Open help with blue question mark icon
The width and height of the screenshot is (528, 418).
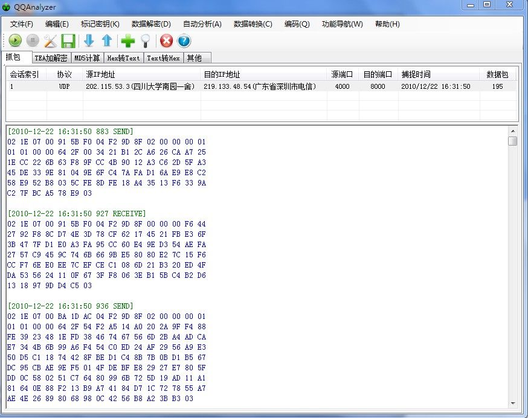pyautogui.click(x=184, y=41)
